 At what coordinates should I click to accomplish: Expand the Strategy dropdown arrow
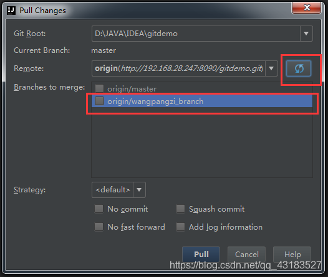139,190
